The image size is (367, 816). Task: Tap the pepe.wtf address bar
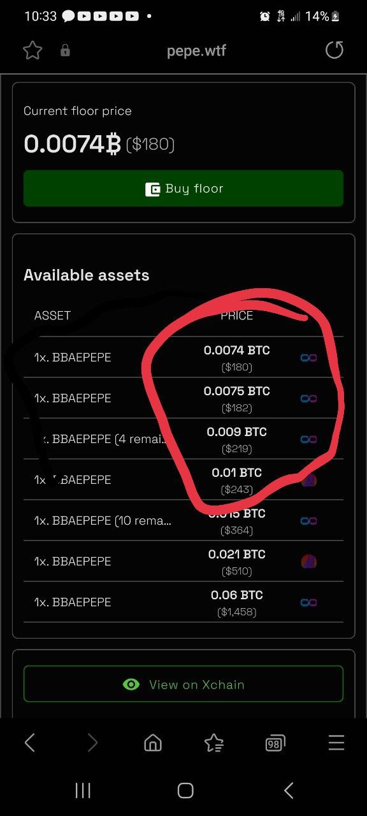point(196,50)
